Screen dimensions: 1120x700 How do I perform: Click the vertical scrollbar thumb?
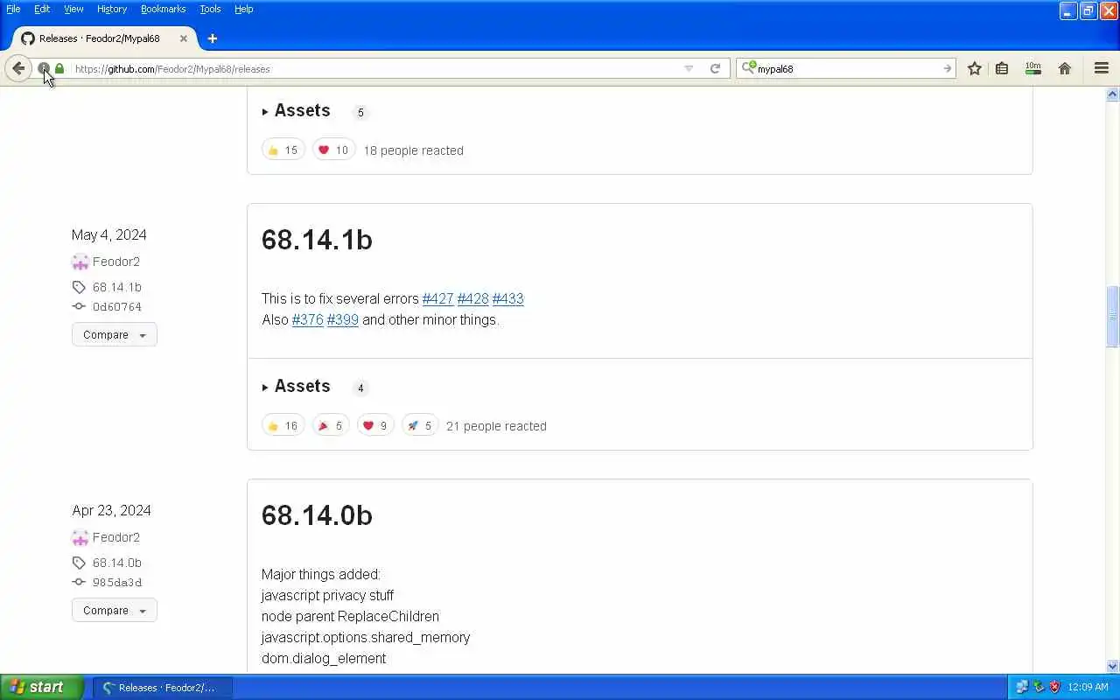coord(1112,317)
